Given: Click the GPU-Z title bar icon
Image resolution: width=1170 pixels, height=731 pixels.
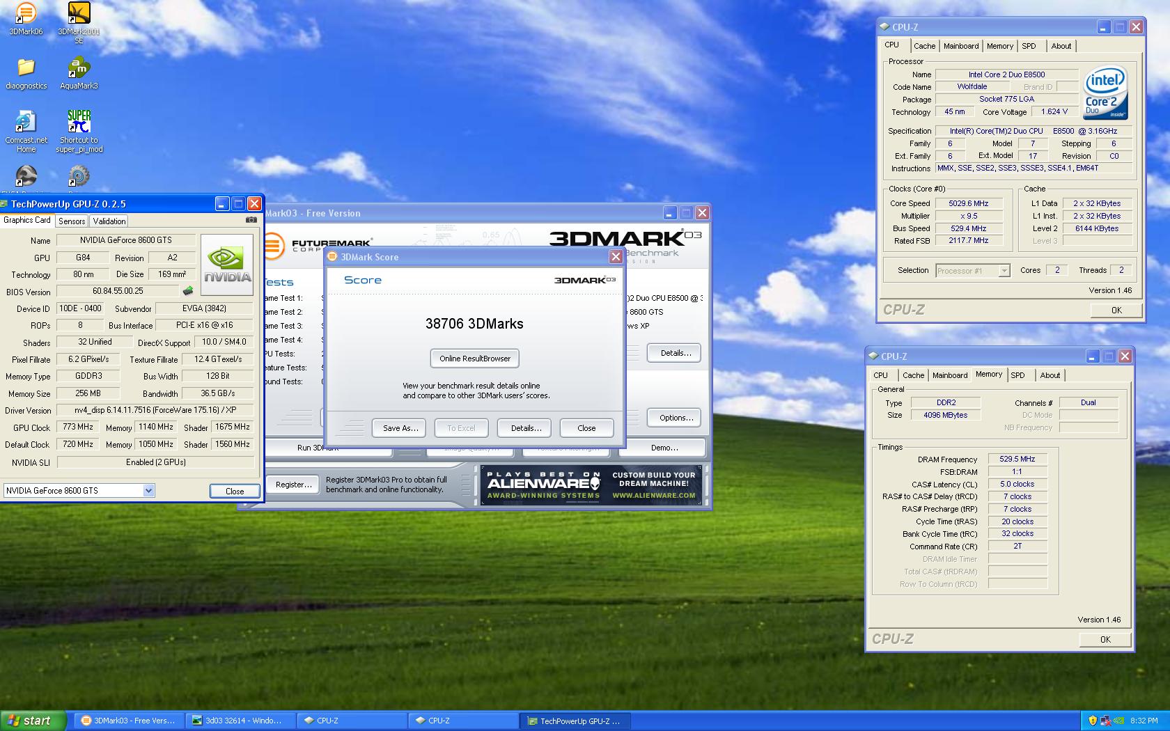Looking at the screenshot, I should [x=3, y=204].
